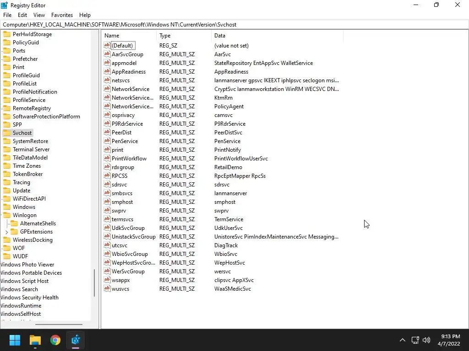Image resolution: width=469 pixels, height=351 pixels.
Task: Select the WbioSvcGroup value name
Action: click(130, 254)
